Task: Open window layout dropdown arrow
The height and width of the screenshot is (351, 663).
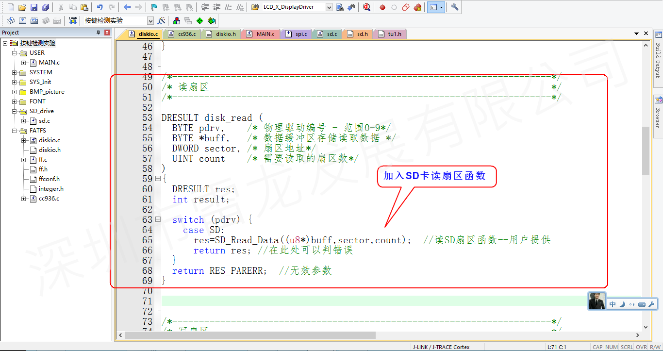Action: (441, 7)
